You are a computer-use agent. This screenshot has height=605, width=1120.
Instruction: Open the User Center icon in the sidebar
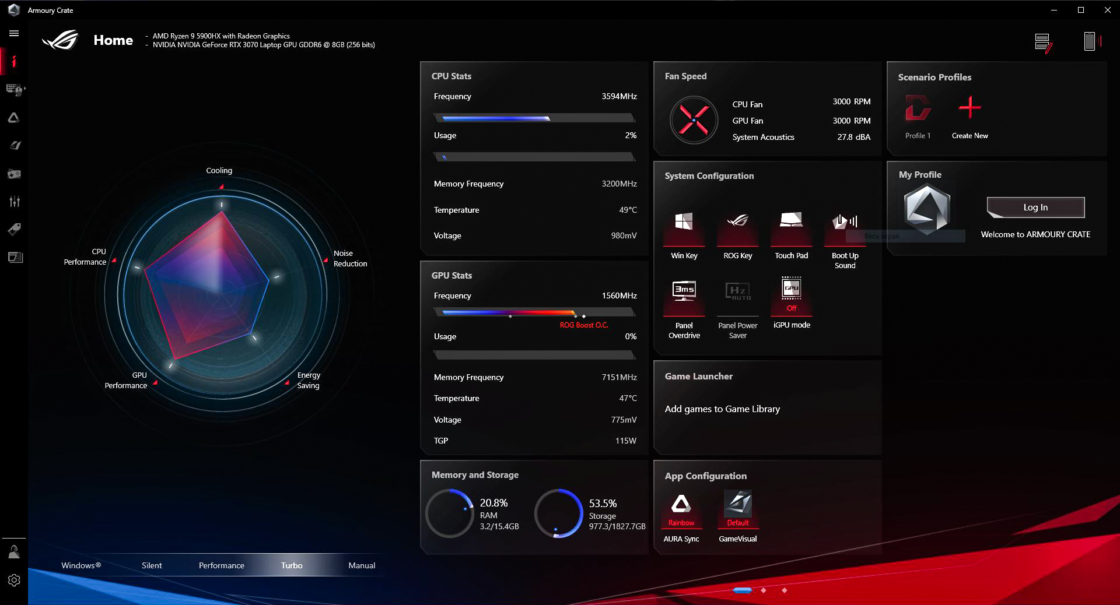(14, 551)
